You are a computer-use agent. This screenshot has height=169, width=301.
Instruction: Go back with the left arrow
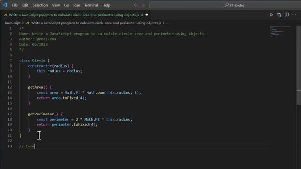(136, 5)
